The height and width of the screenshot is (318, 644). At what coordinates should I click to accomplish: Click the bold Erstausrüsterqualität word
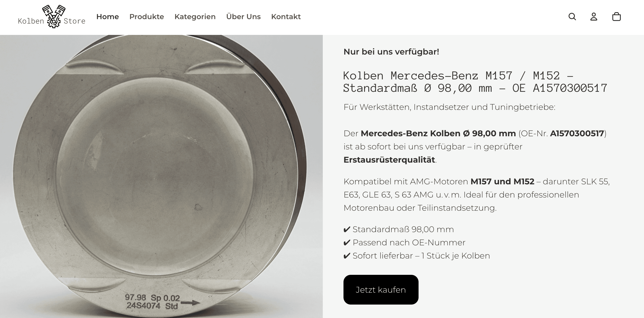coord(389,160)
